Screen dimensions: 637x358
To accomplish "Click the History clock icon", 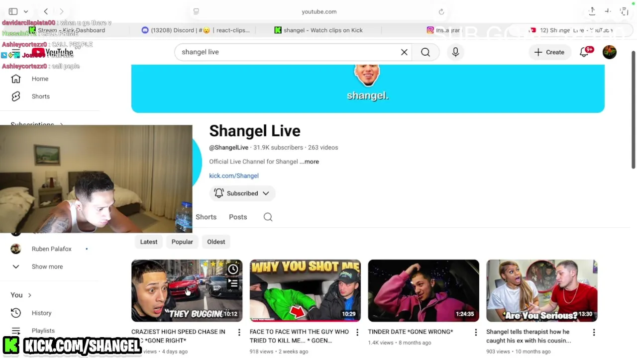I will tap(16, 313).
